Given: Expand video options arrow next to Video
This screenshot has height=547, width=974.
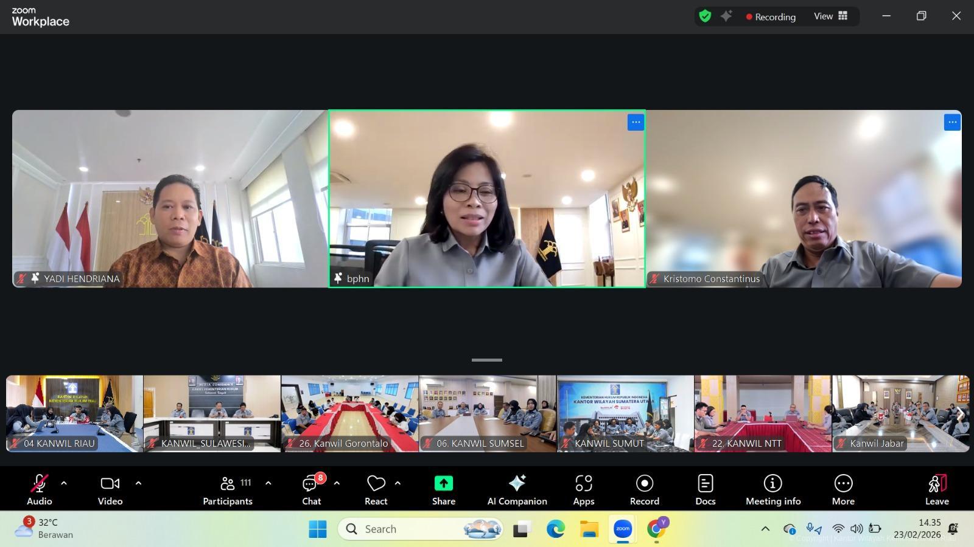Looking at the screenshot, I should pos(138,483).
